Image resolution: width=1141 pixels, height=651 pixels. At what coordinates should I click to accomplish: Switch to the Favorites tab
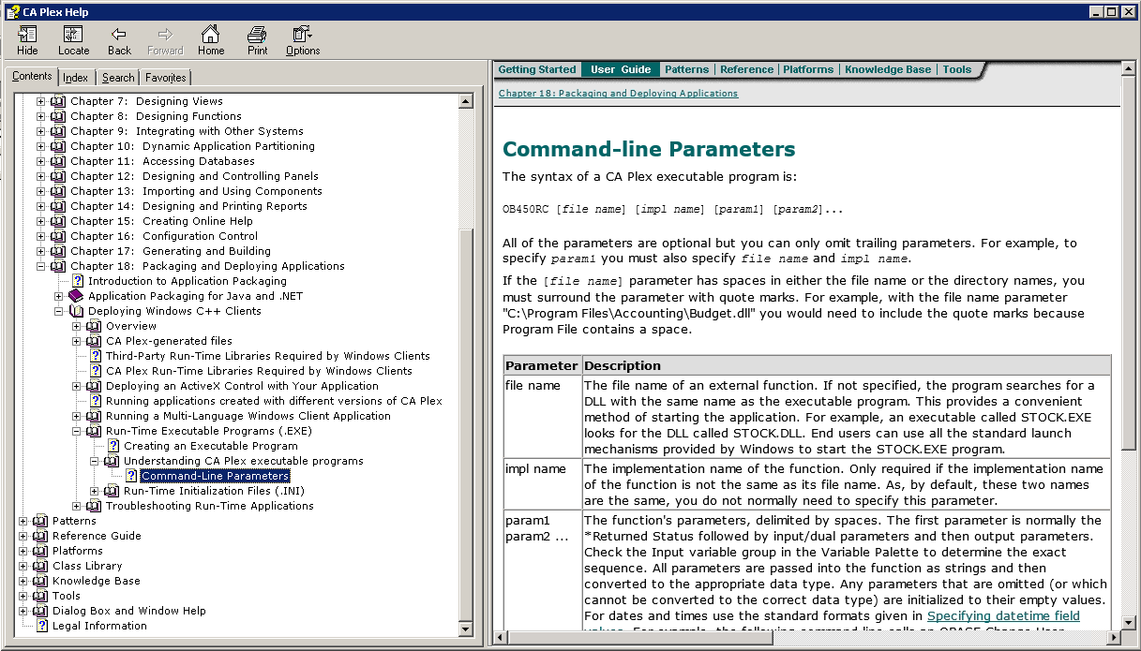(165, 78)
